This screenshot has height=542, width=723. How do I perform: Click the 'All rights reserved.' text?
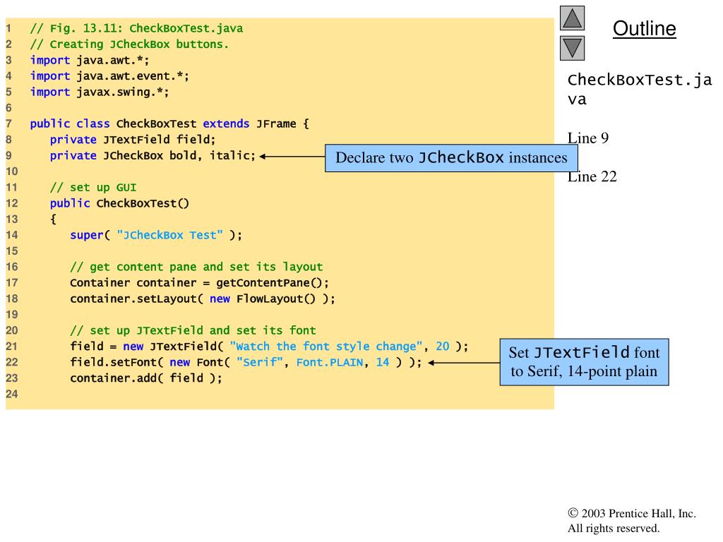click(614, 528)
